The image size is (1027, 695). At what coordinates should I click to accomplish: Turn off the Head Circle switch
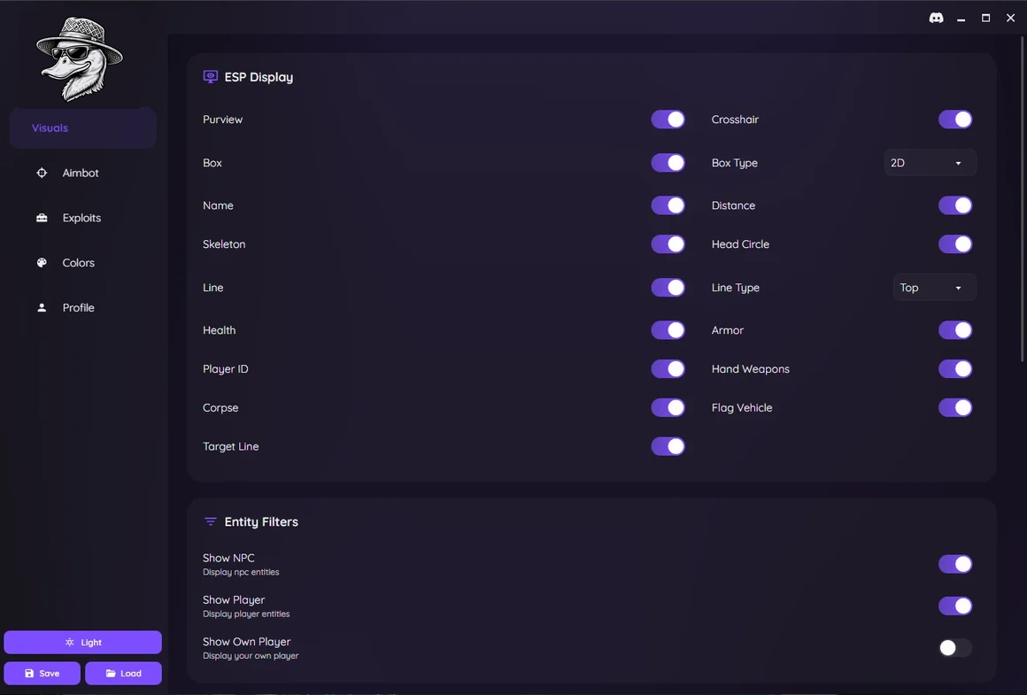[955, 244]
